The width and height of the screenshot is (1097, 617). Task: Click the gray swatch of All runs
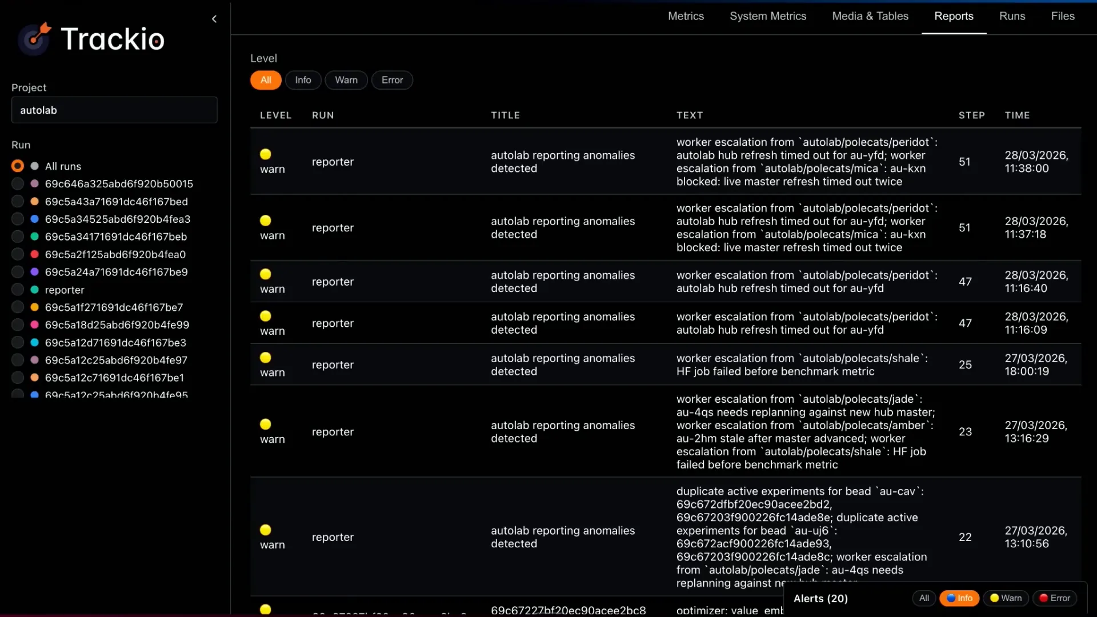pos(34,166)
